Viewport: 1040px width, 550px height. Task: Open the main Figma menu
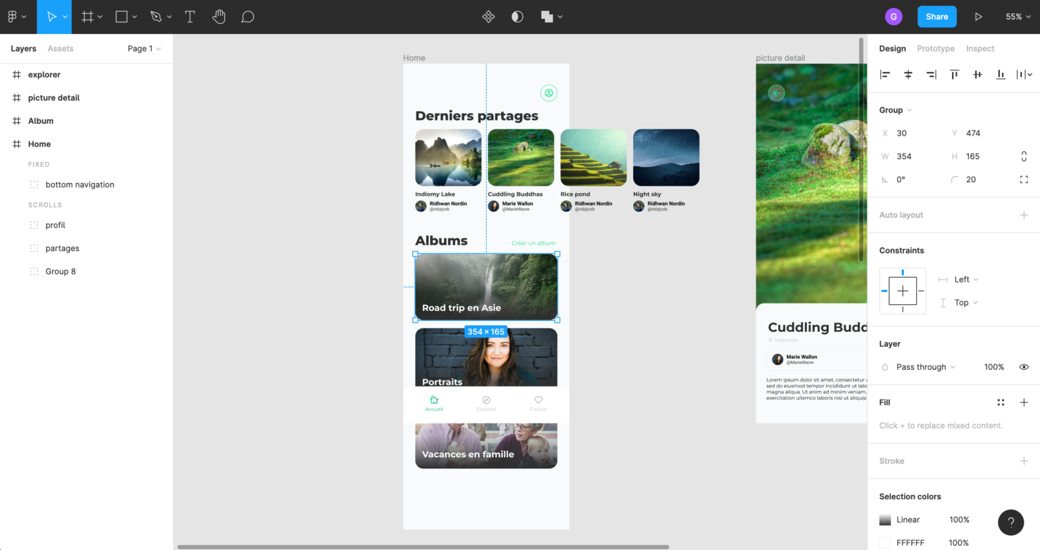pos(14,16)
